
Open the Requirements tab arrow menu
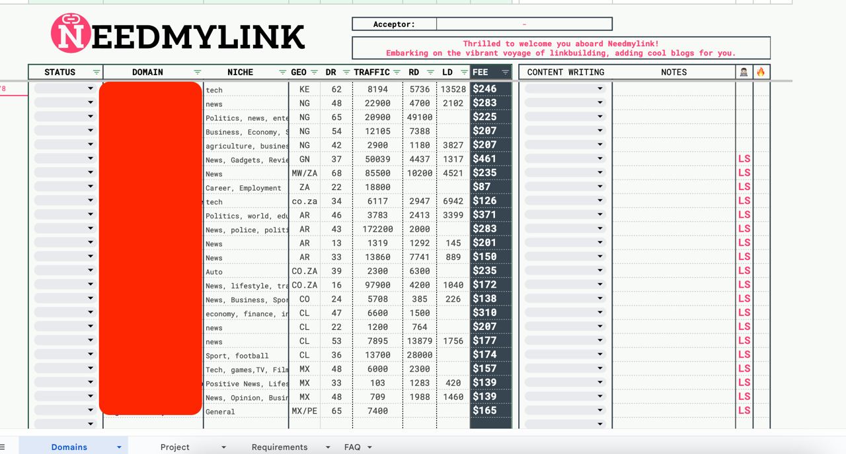pos(328,447)
